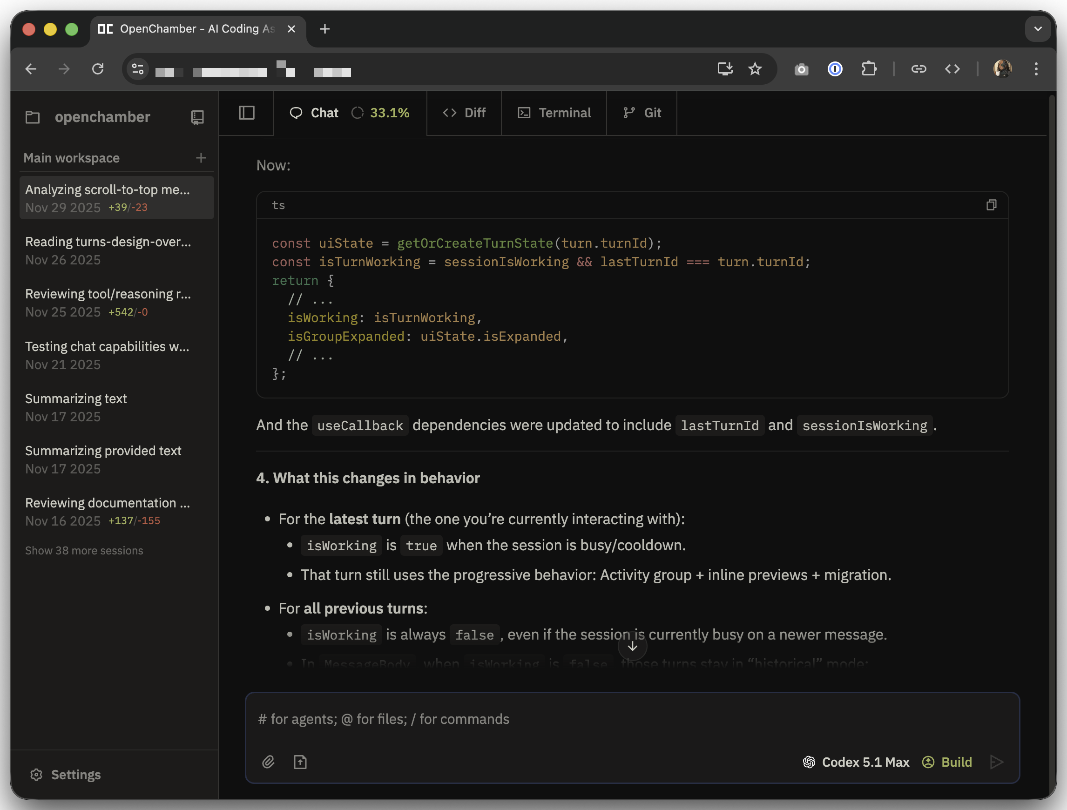Click the link chain extension icon

point(918,69)
